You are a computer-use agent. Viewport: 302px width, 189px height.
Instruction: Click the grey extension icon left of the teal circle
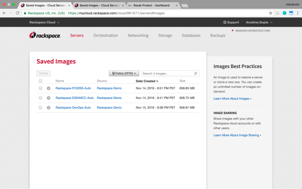click(278, 13)
